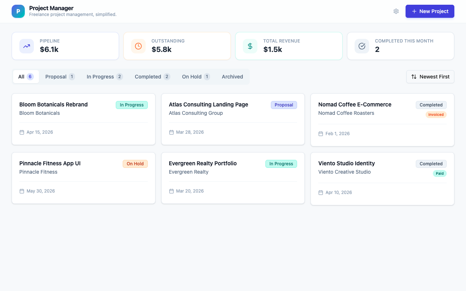Click the $1.5k Total Revenue value
The height and width of the screenshot is (291, 466).
coord(273,49)
